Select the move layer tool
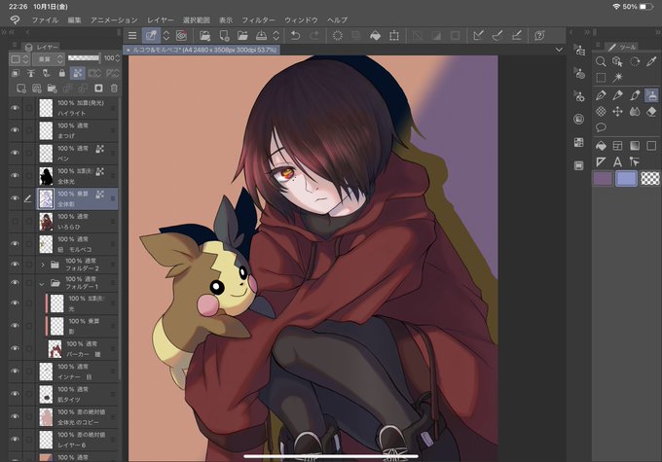 pos(617,112)
